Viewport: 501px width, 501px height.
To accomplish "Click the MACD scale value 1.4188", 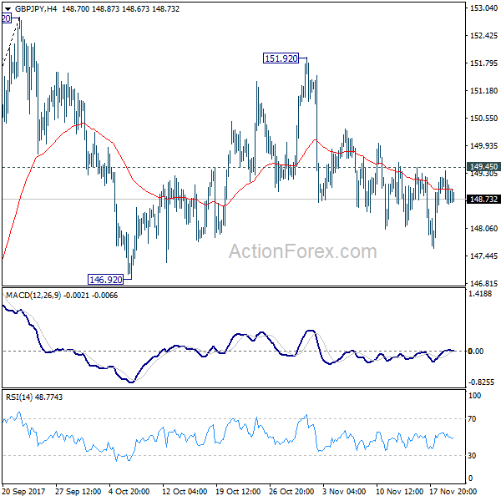I will pos(480,294).
